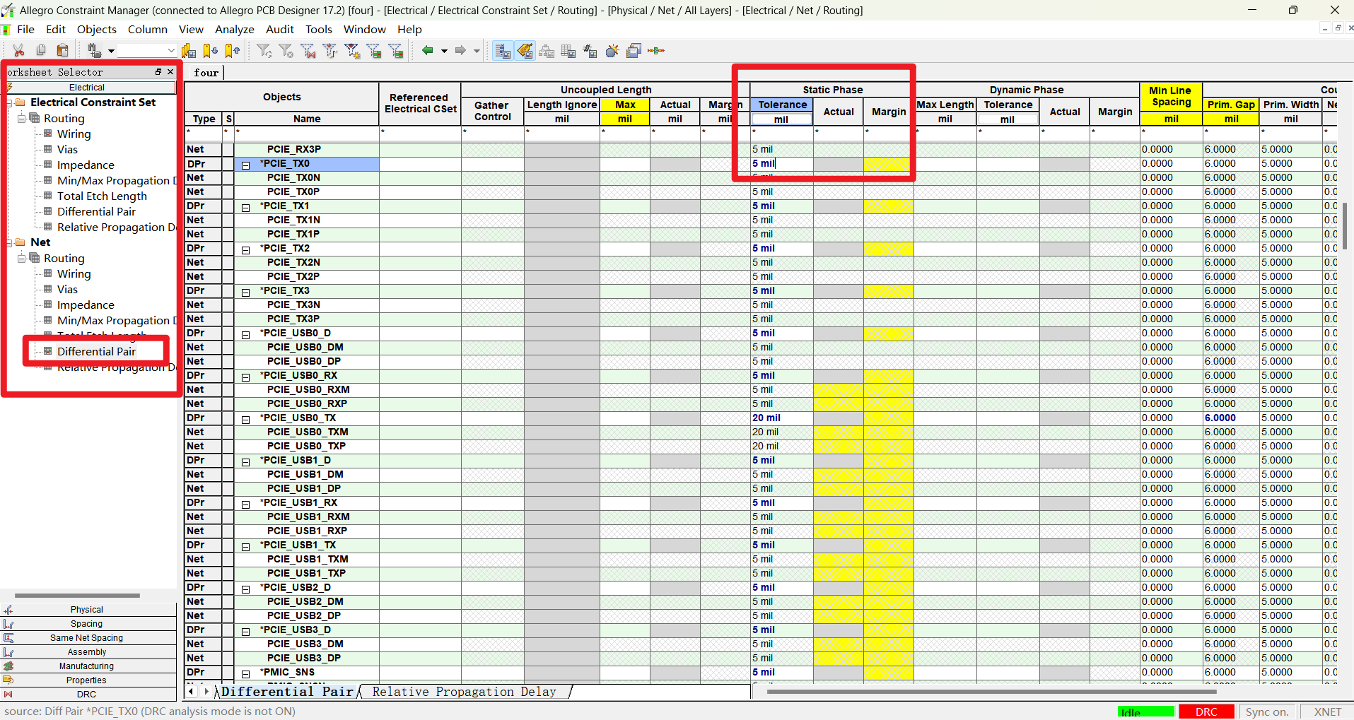Collapse the *PCIE_USB0_TX differential pair row
This screenshot has width=1354, height=720.
point(246,420)
